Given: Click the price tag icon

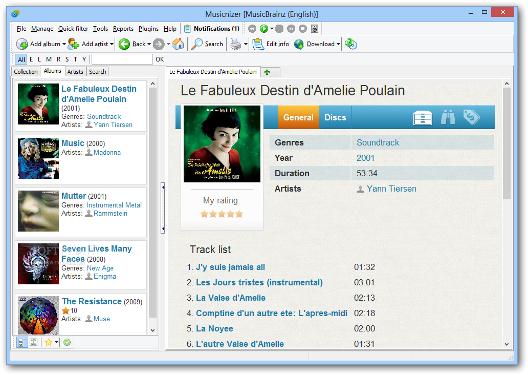Looking at the screenshot, I should click(x=471, y=117).
